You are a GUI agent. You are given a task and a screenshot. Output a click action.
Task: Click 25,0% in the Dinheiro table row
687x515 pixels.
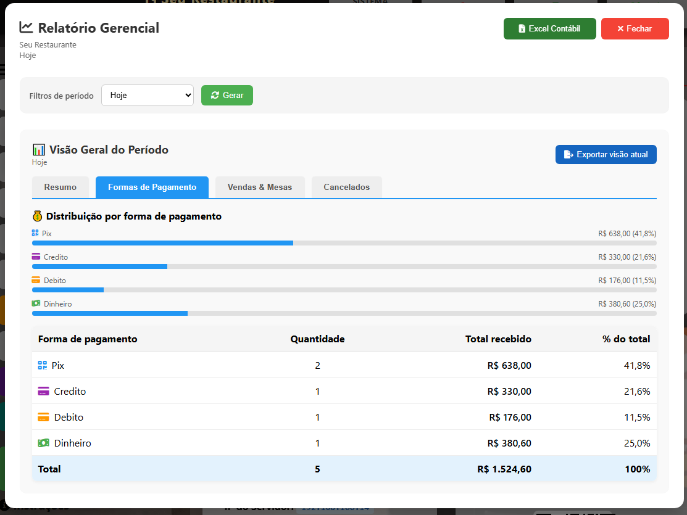(x=637, y=443)
